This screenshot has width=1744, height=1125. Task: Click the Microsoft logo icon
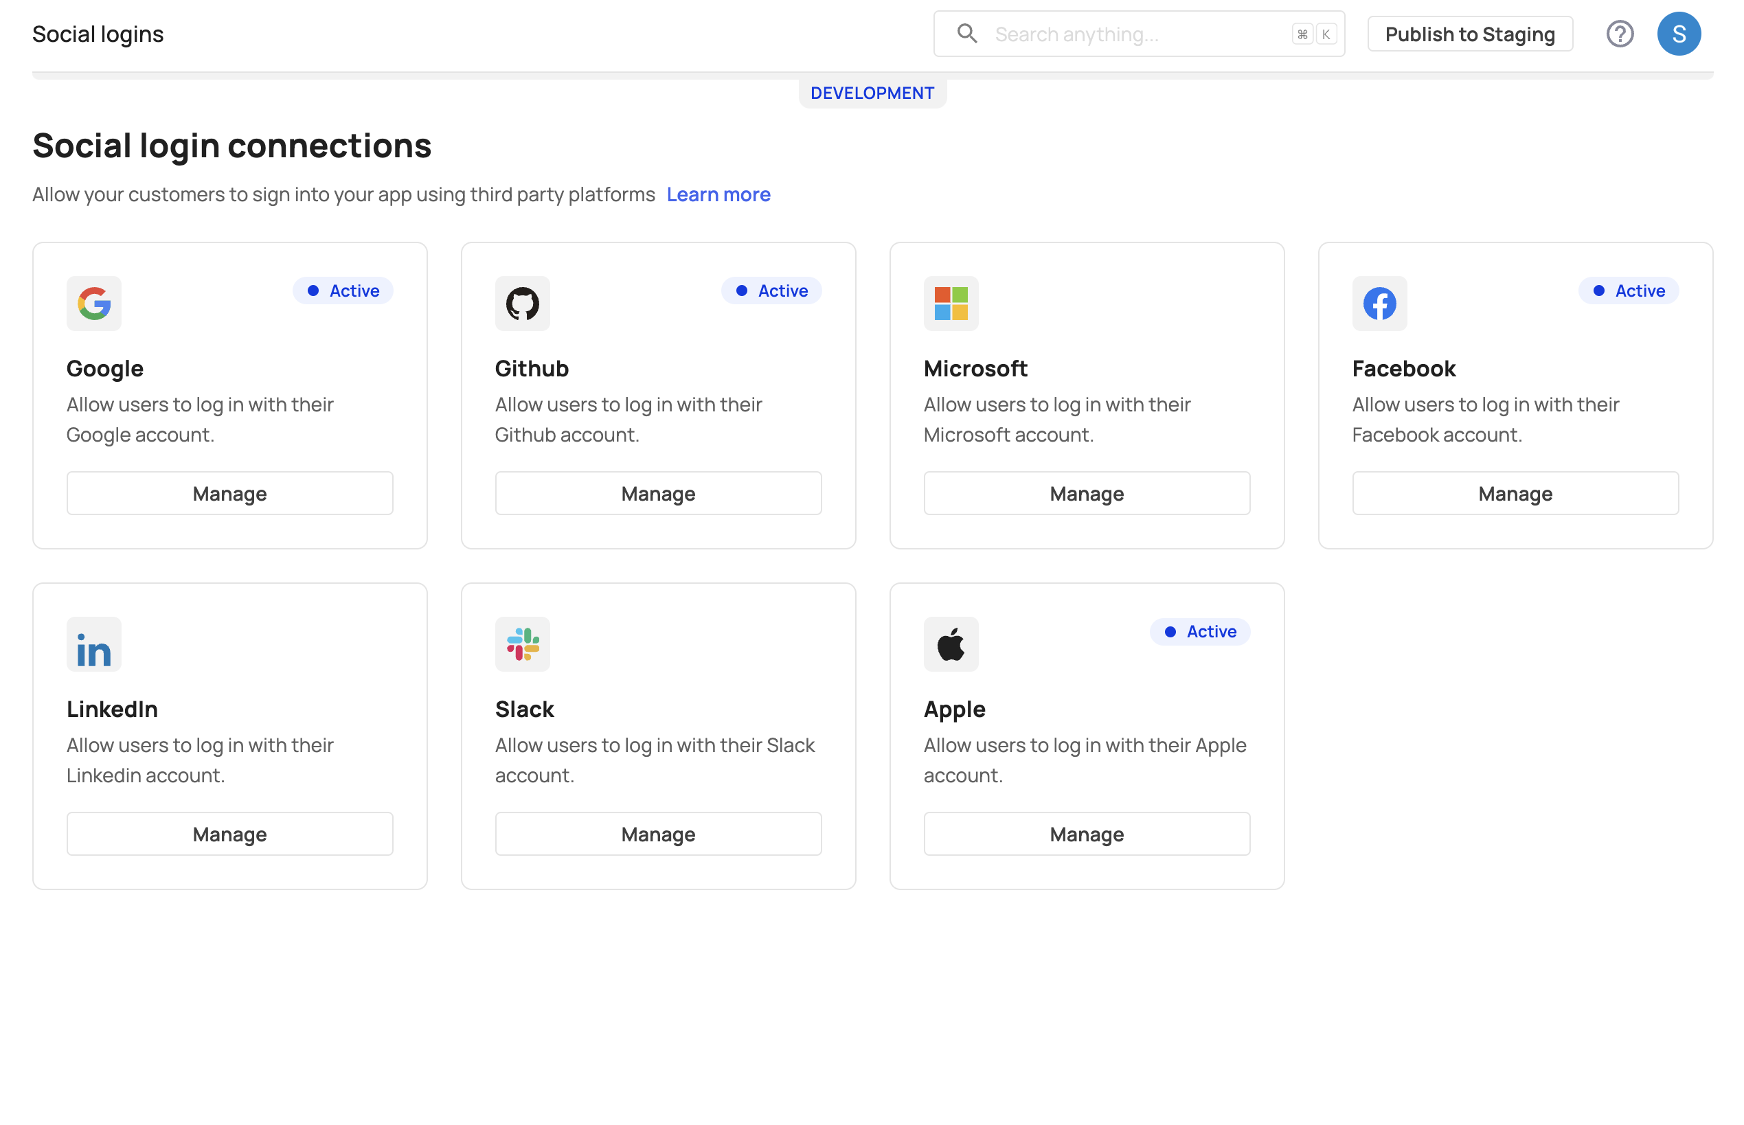(x=950, y=303)
